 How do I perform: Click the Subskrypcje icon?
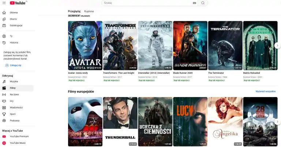point(4,26)
